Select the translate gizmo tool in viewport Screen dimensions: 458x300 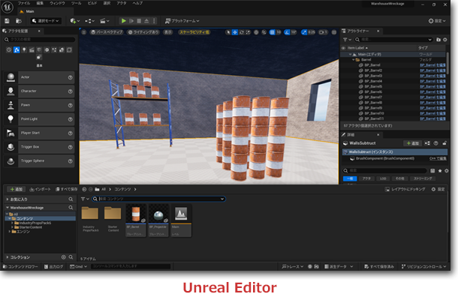pyautogui.click(x=236, y=32)
